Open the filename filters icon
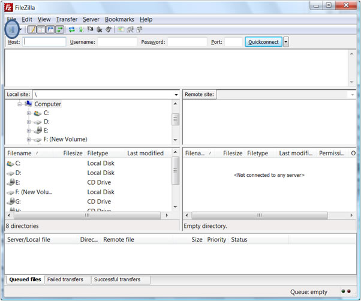 (121, 29)
